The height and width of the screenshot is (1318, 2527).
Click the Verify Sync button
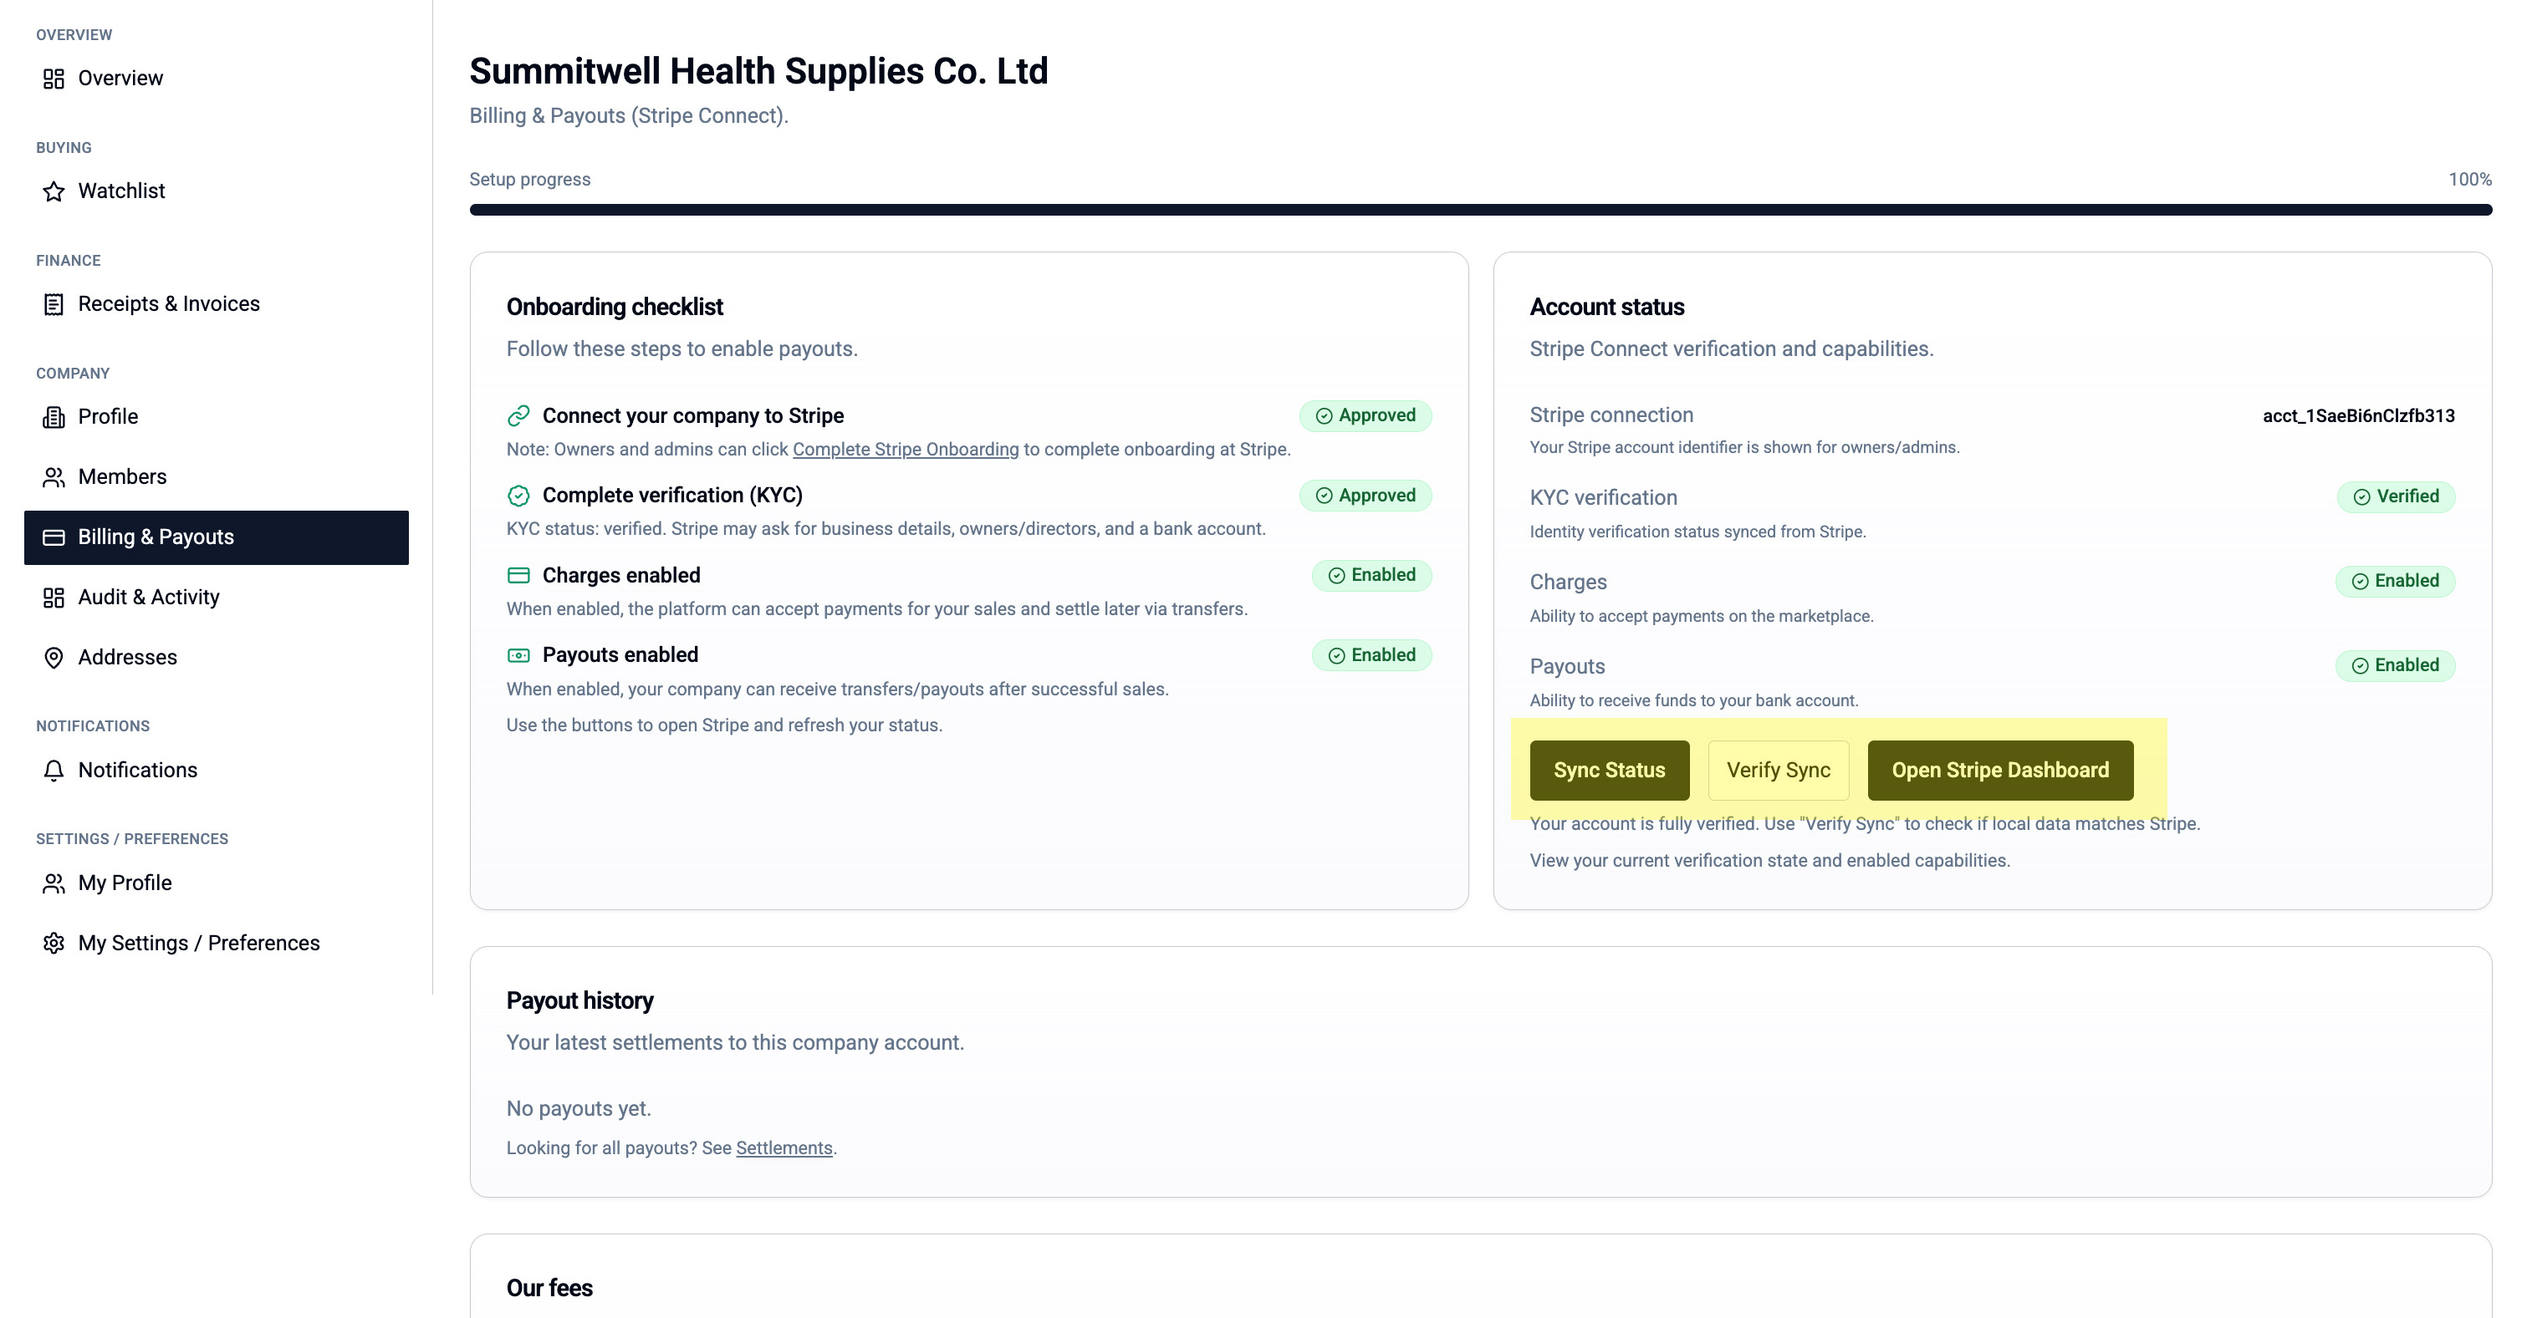[x=1778, y=771]
